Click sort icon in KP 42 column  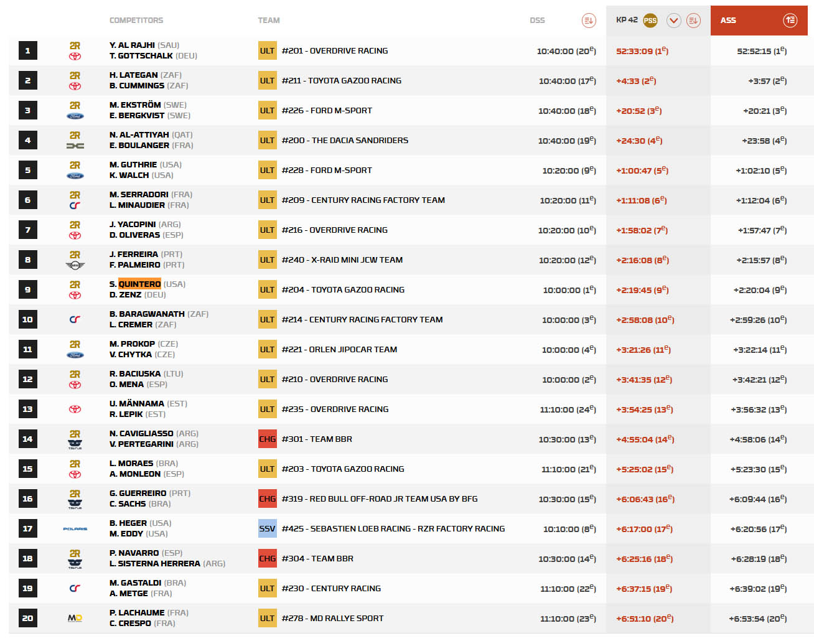693,21
